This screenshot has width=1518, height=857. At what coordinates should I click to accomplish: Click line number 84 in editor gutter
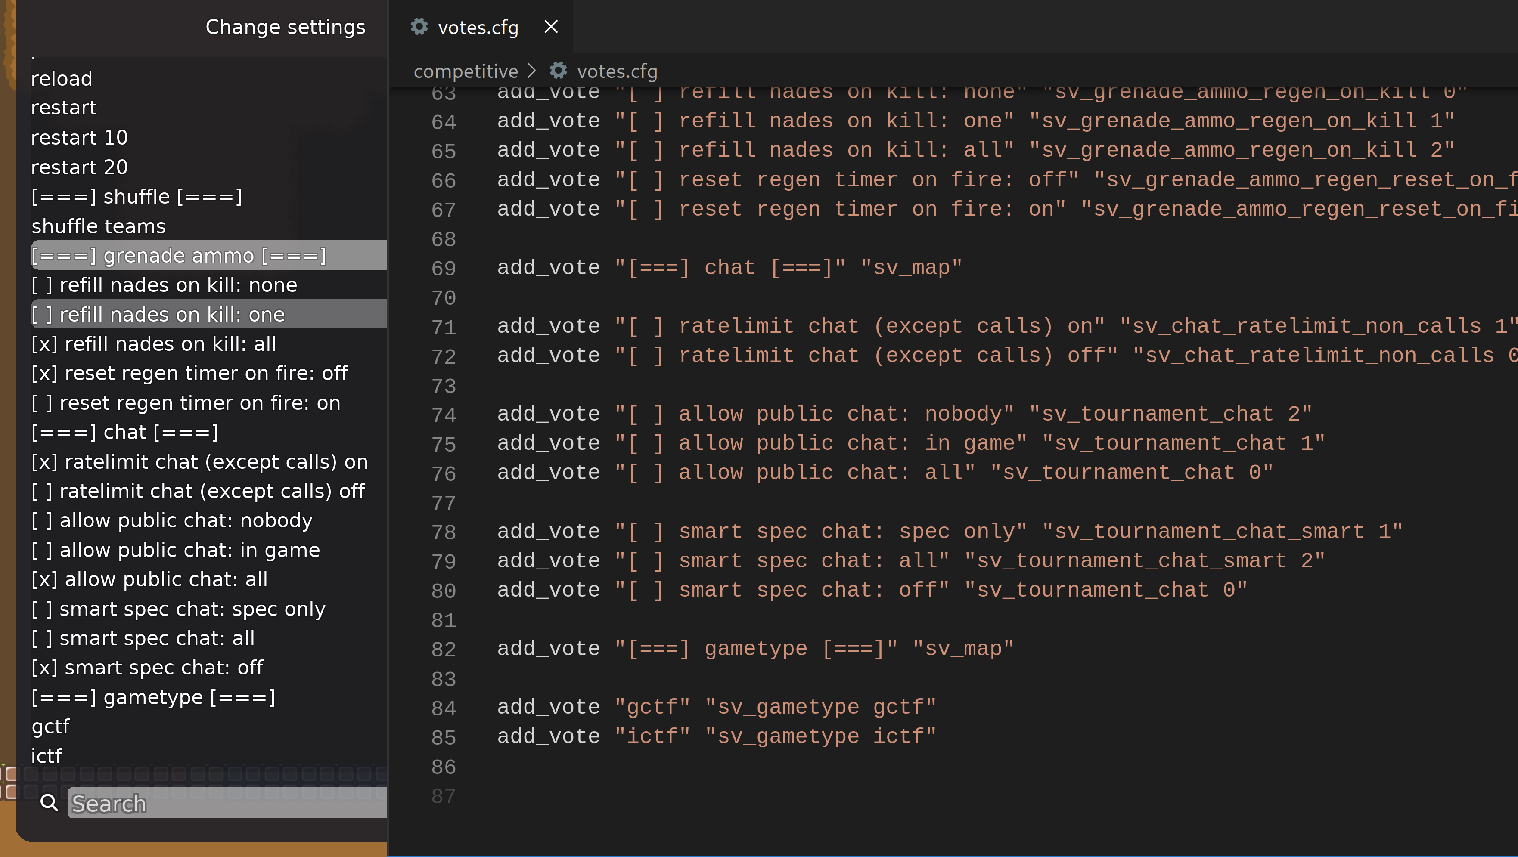pyautogui.click(x=443, y=708)
